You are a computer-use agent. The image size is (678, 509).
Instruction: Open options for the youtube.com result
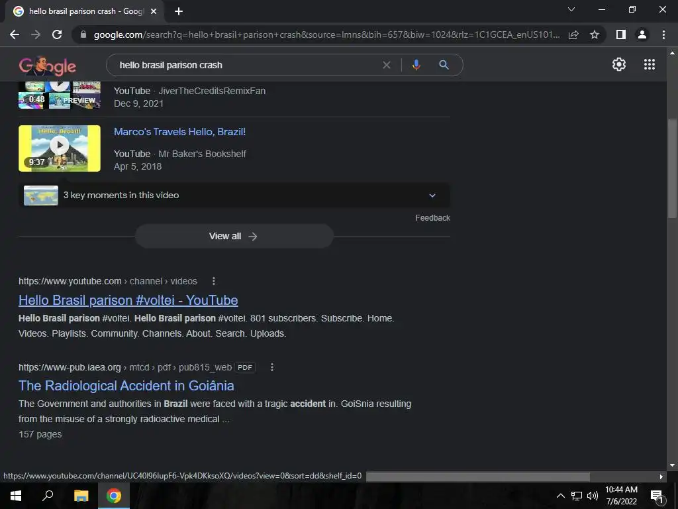[214, 281]
